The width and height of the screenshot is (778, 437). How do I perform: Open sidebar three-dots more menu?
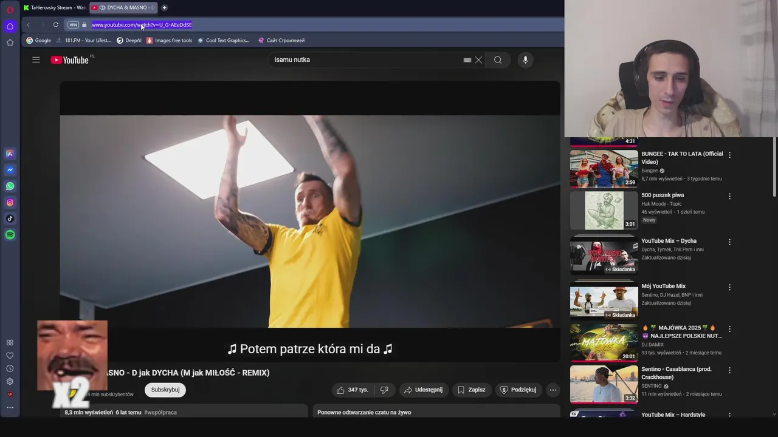coord(10,407)
